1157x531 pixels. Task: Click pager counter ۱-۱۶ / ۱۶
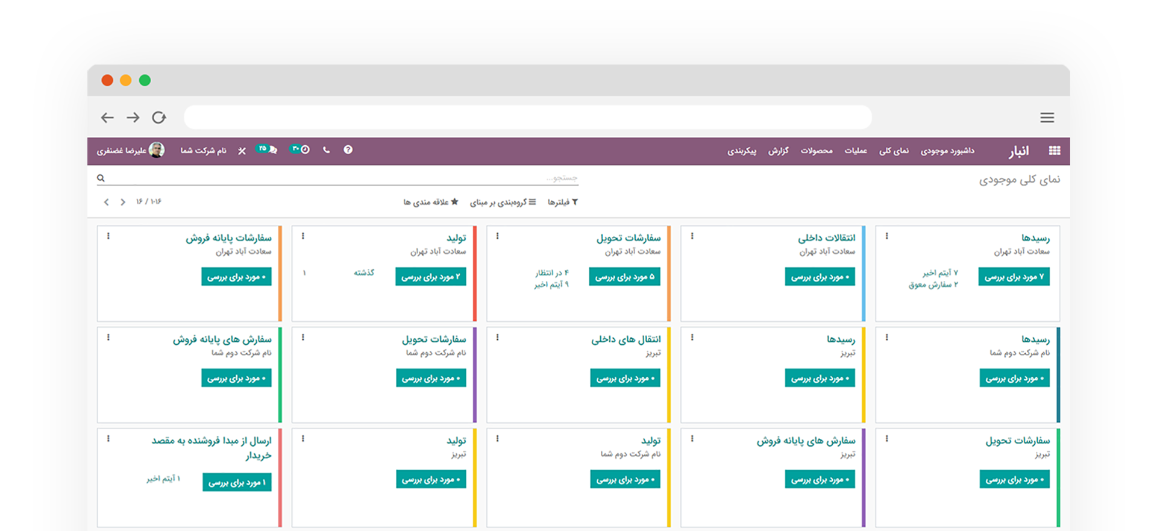pos(149,201)
